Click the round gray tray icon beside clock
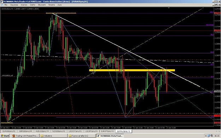This screenshot has height=138, width=221. point(211,136)
